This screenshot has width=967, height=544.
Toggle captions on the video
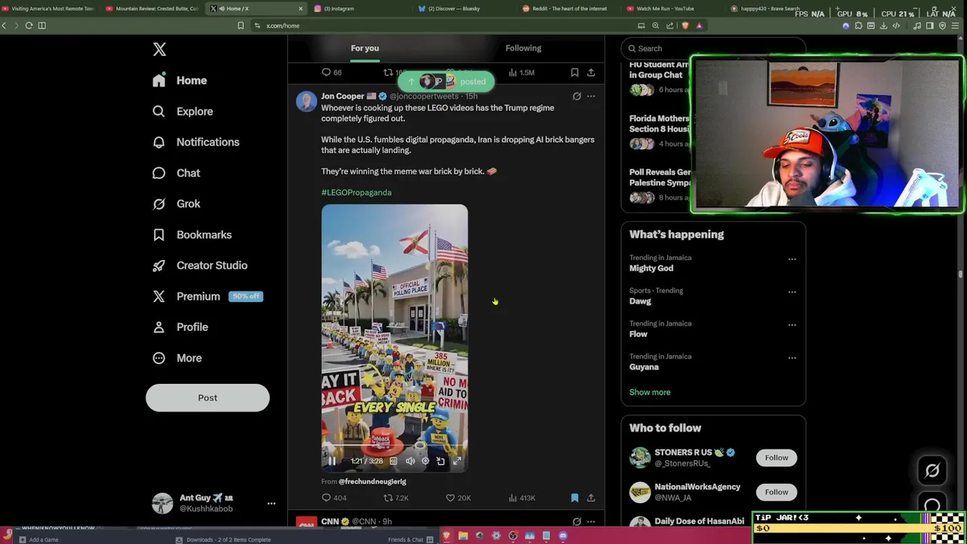393,461
